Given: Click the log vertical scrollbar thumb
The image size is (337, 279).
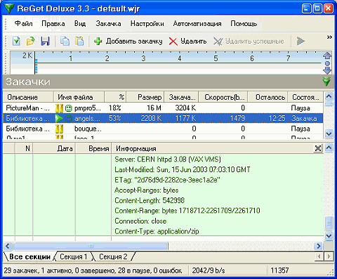Looking at the screenshot, I should point(329,223).
